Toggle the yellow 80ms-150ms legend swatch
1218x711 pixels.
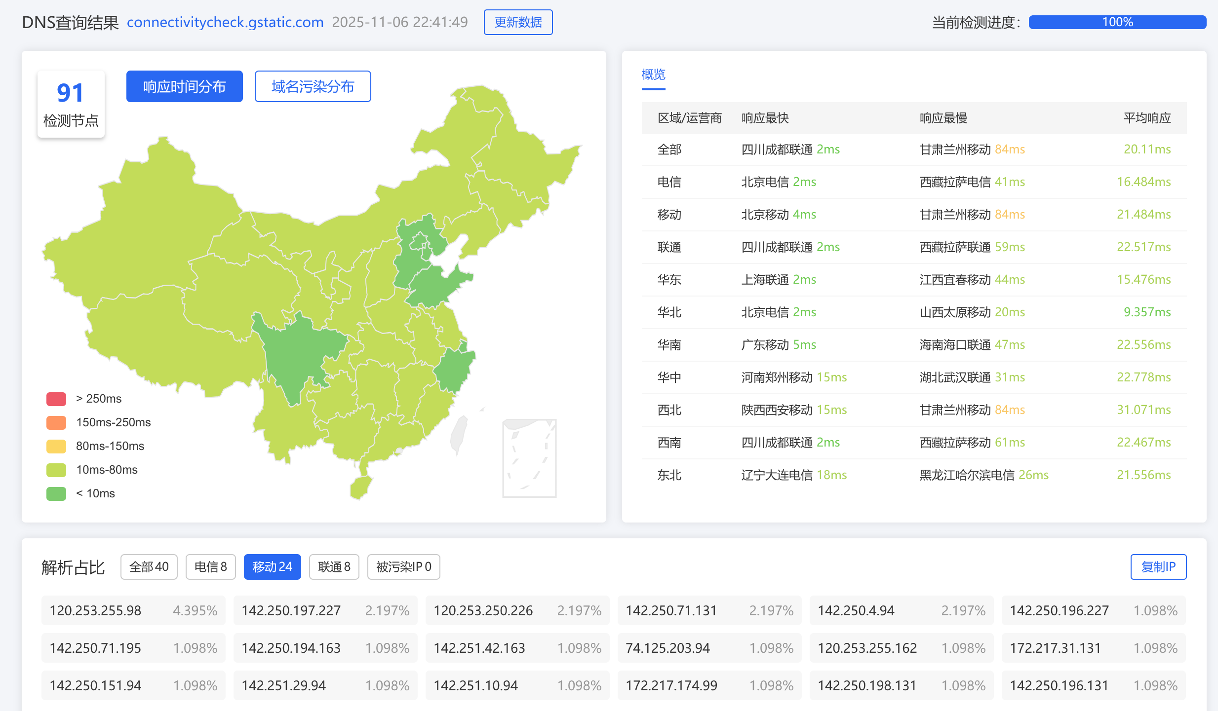click(x=56, y=446)
